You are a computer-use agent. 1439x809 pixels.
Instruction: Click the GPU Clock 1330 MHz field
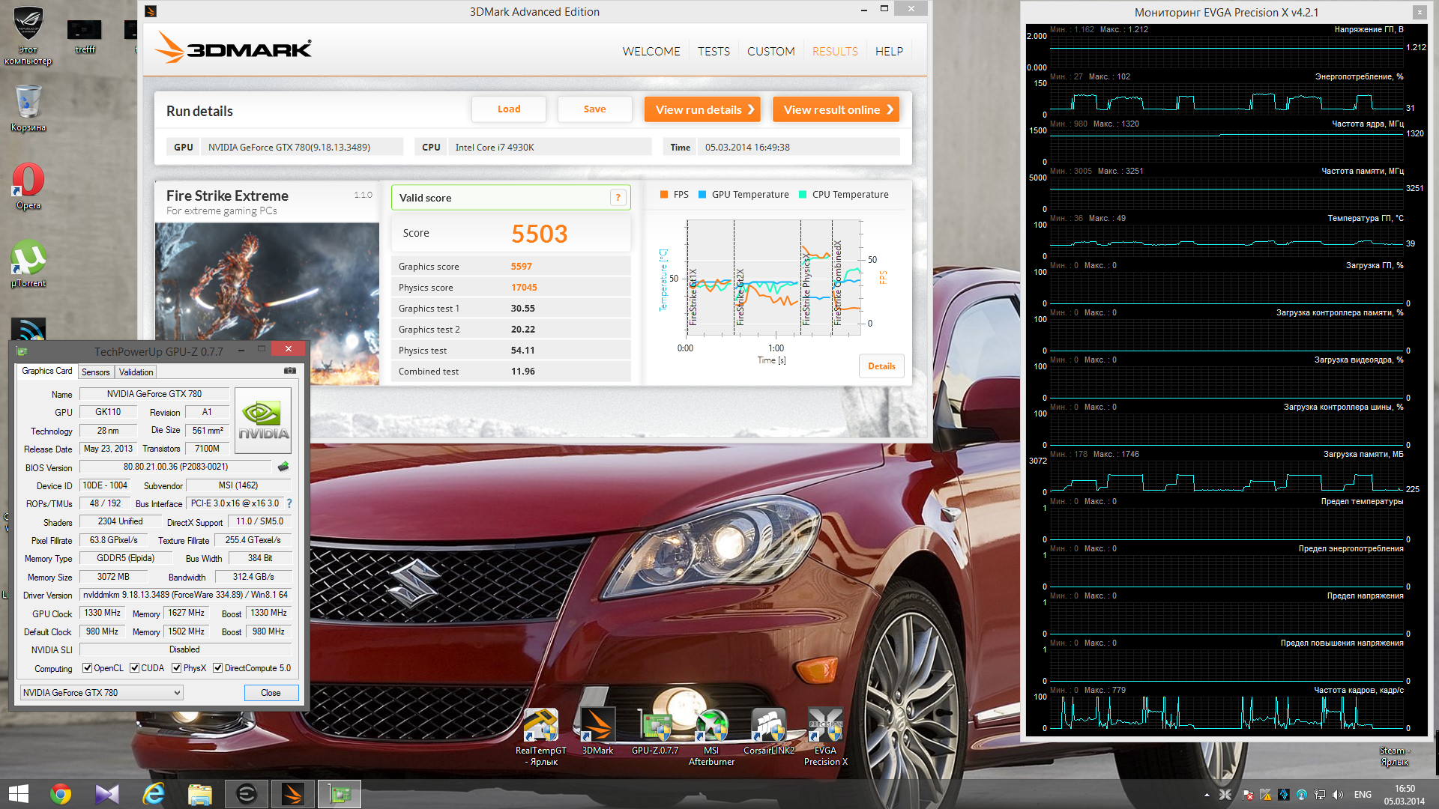click(103, 613)
